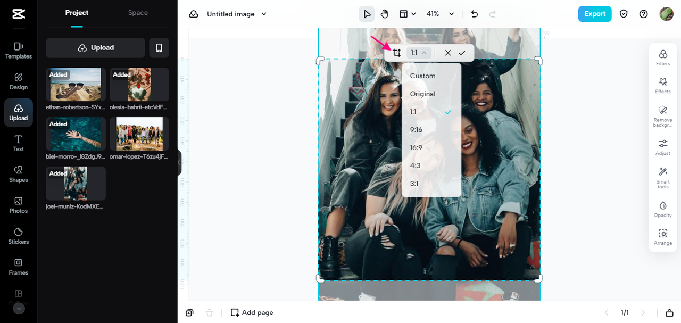Open the 41% zoom level dropdown

441,14
